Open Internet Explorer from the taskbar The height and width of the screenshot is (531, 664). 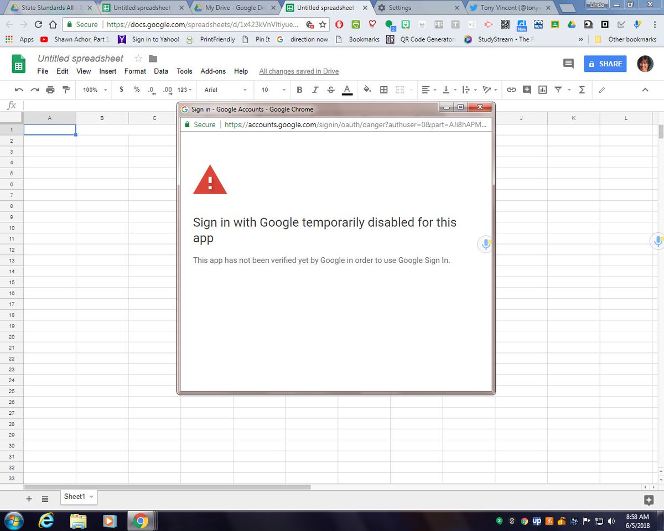(47, 520)
